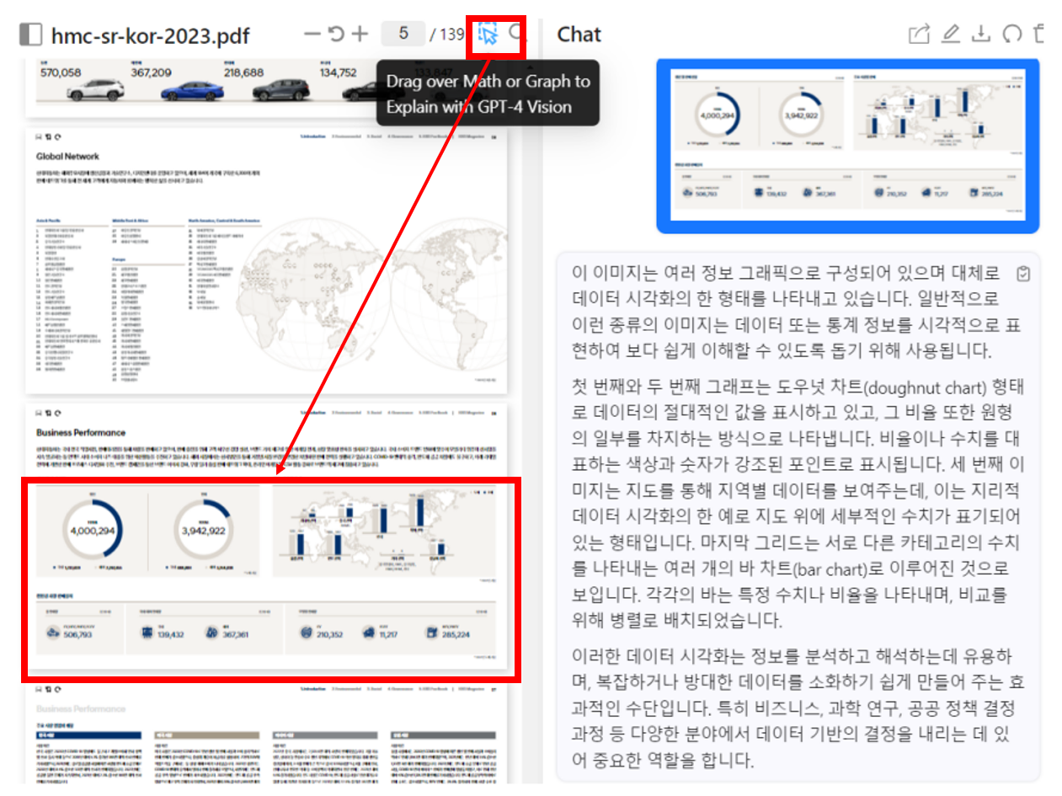
Task: Reset the chat with the refresh icon
Action: 1011,34
